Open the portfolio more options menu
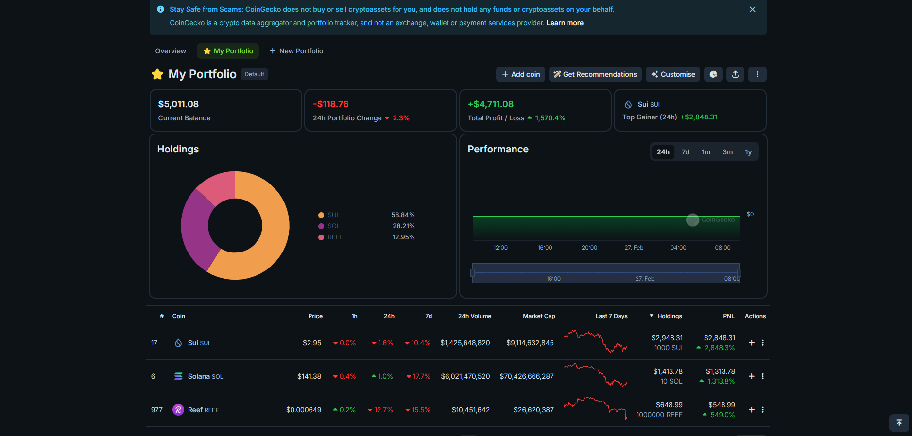 (757, 74)
